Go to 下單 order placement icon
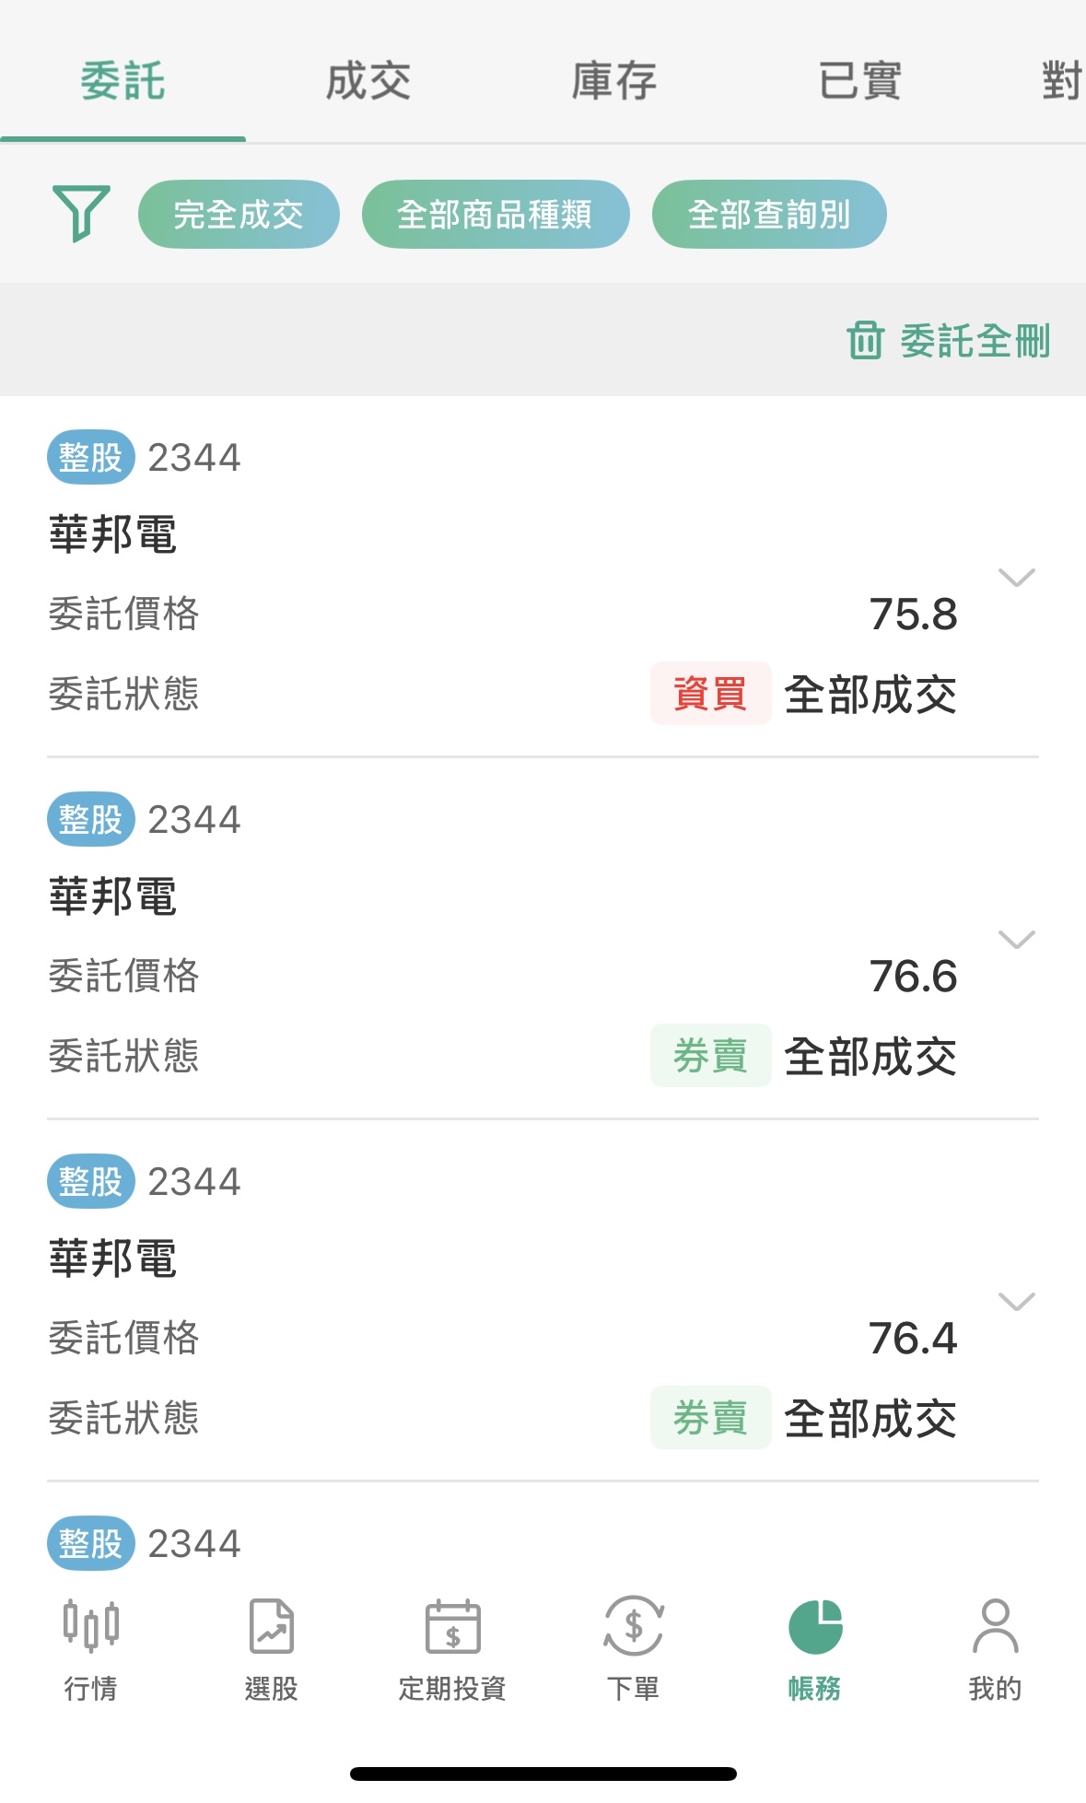The image size is (1086, 1803). coord(633,1626)
